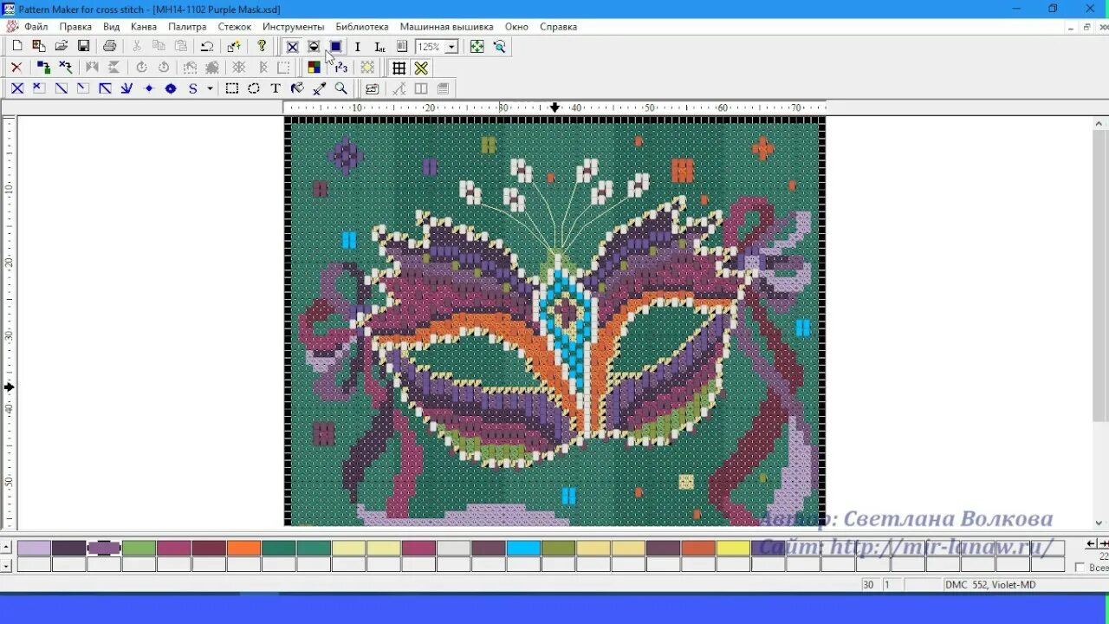The height and width of the screenshot is (624, 1109).
Task: Open the Справка menu
Action: pyautogui.click(x=559, y=27)
